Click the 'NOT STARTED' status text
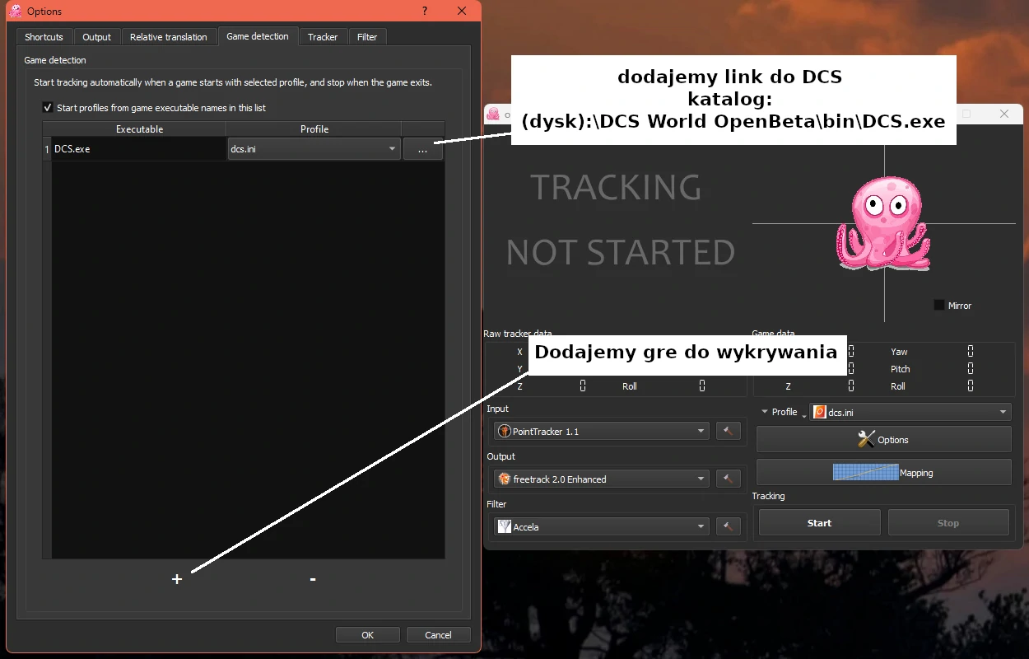The height and width of the screenshot is (659, 1029). [x=621, y=252]
